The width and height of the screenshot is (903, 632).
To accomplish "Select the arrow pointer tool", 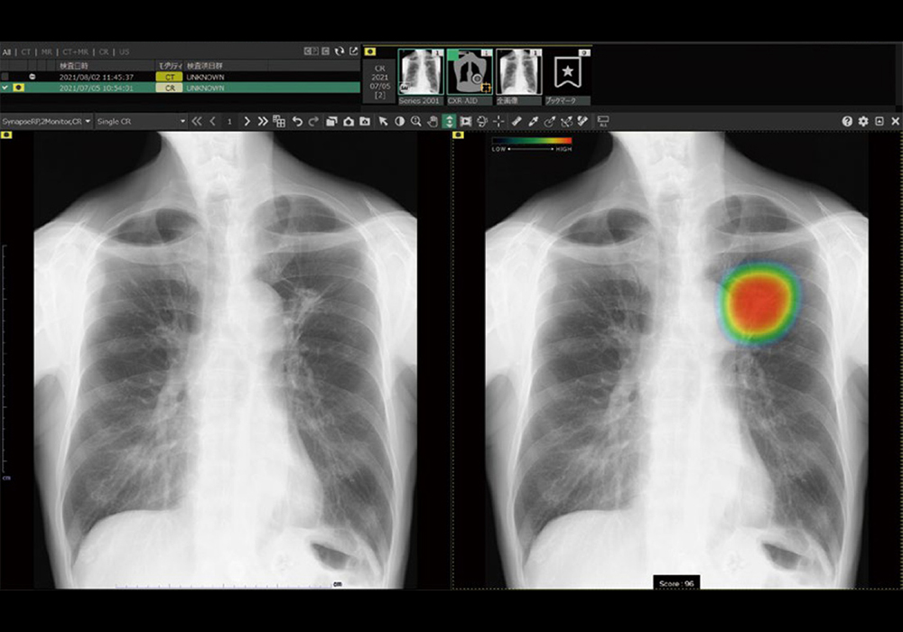I will (x=383, y=121).
